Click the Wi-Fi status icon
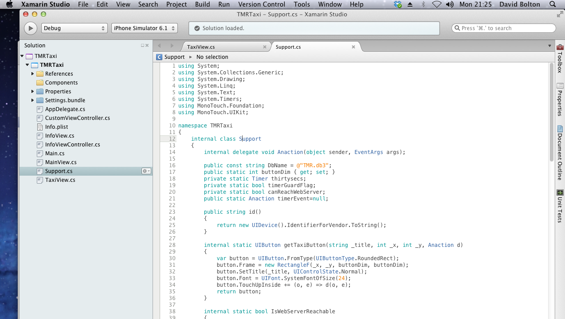565x319 pixels. click(437, 4)
